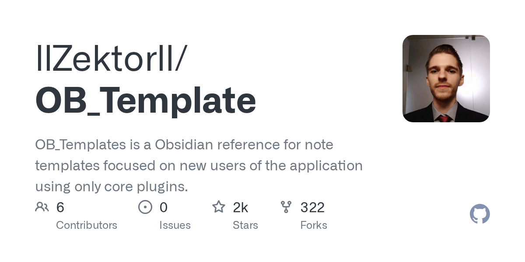
Task: Click the fork icon
Action: coord(286,207)
